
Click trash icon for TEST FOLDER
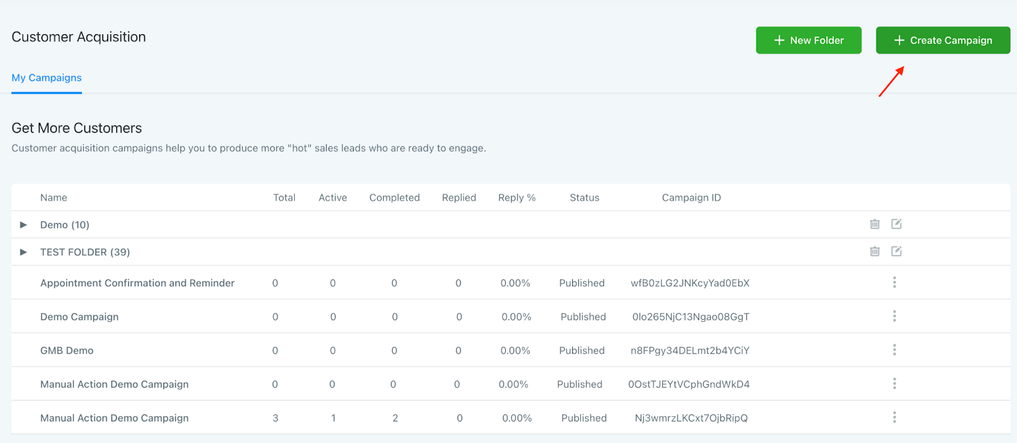[875, 251]
